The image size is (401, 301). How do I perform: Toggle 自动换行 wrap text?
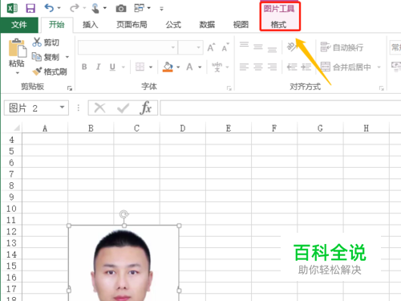pos(342,47)
